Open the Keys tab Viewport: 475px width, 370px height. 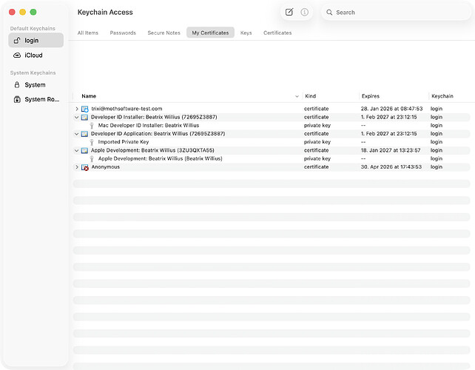[246, 33]
